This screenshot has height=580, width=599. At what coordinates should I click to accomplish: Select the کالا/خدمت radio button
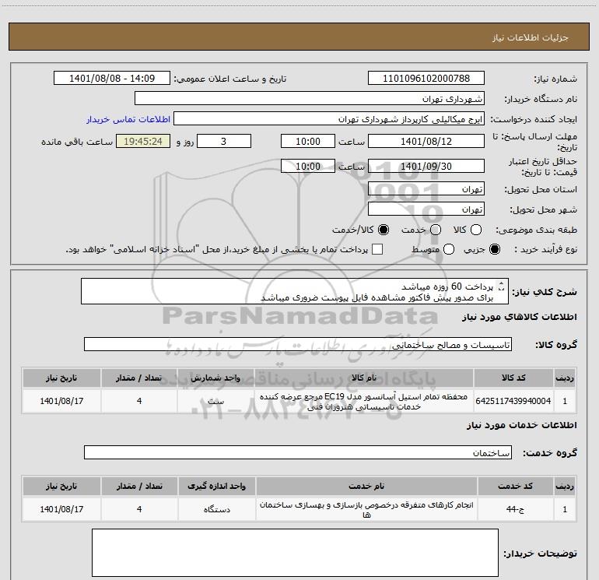click(384, 230)
